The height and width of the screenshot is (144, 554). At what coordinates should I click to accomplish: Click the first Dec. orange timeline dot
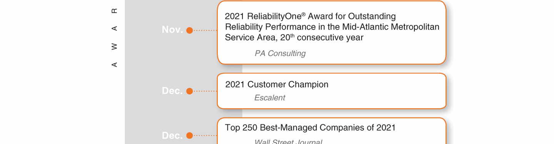189,91
